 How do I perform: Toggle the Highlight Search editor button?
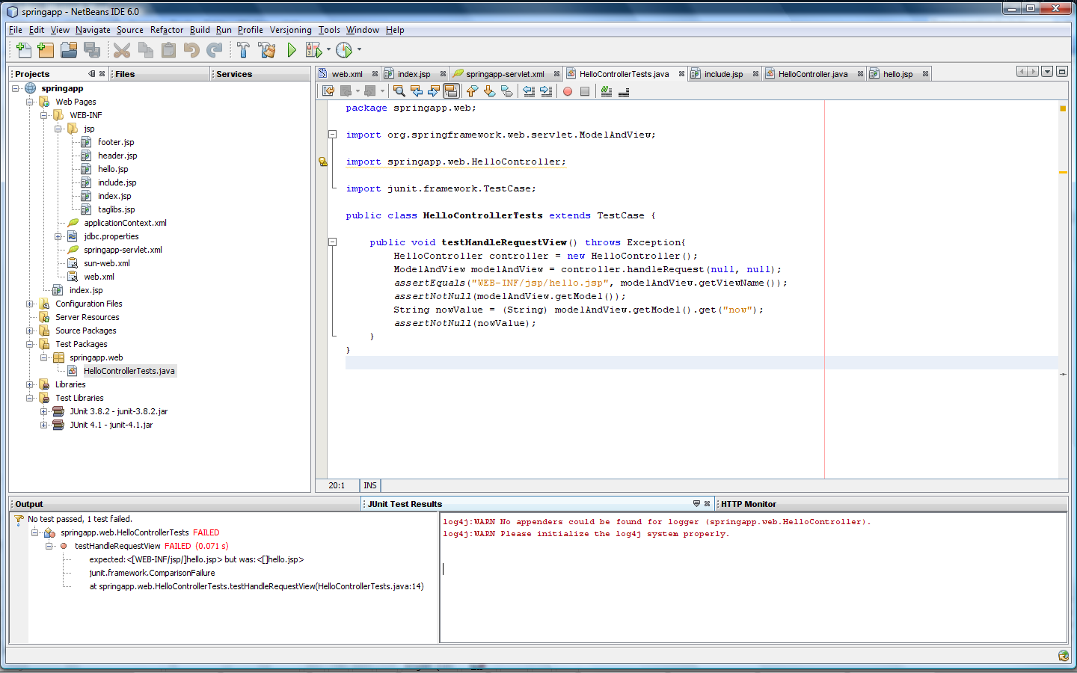[x=451, y=91]
